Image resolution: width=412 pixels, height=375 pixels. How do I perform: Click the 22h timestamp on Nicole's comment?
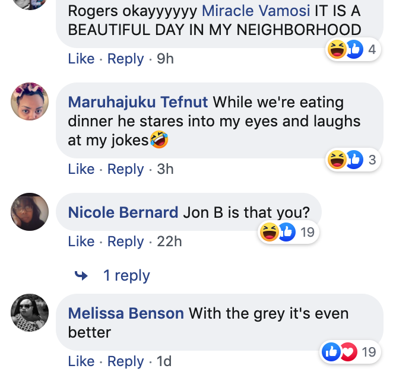tap(169, 241)
